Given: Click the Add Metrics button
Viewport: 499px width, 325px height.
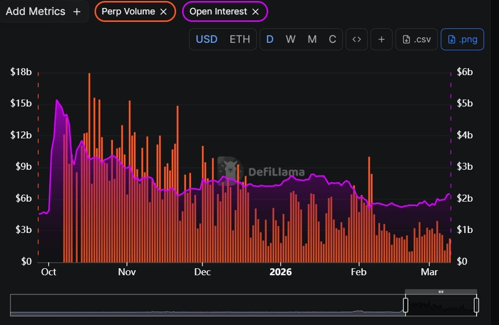Looking at the screenshot, I should (x=45, y=11).
